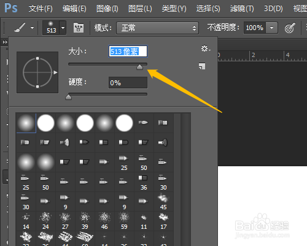Select the brush preset labeled 46
The height and width of the screenshot is (246, 307).
coord(104,221)
